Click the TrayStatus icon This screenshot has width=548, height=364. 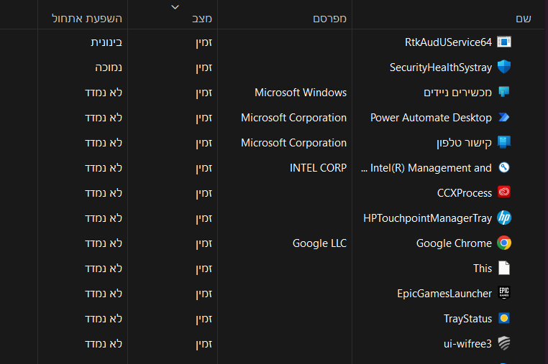504,319
